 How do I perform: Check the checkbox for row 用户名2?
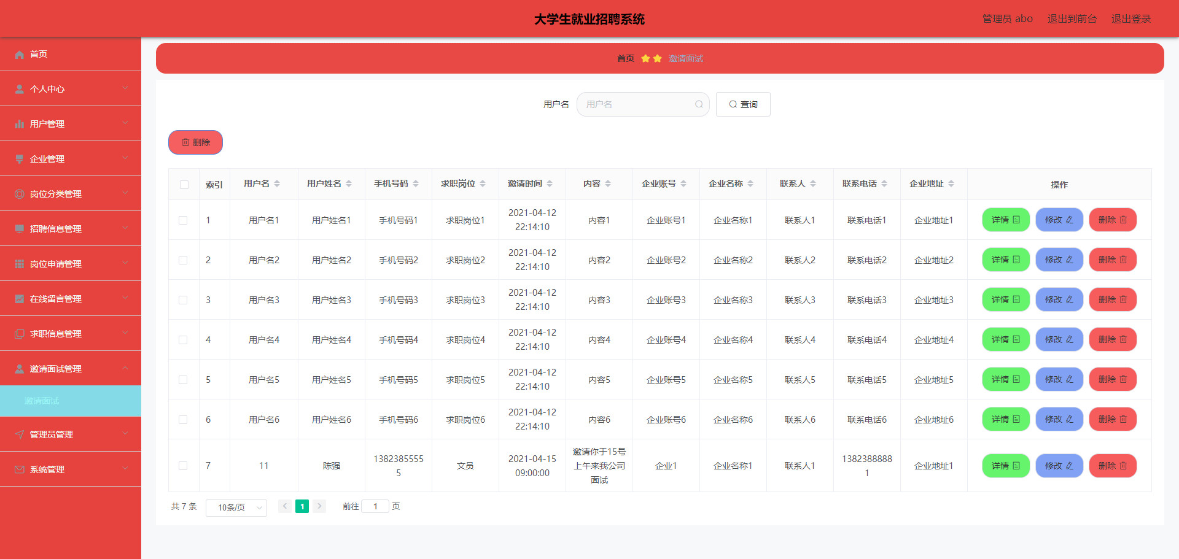tap(183, 260)
